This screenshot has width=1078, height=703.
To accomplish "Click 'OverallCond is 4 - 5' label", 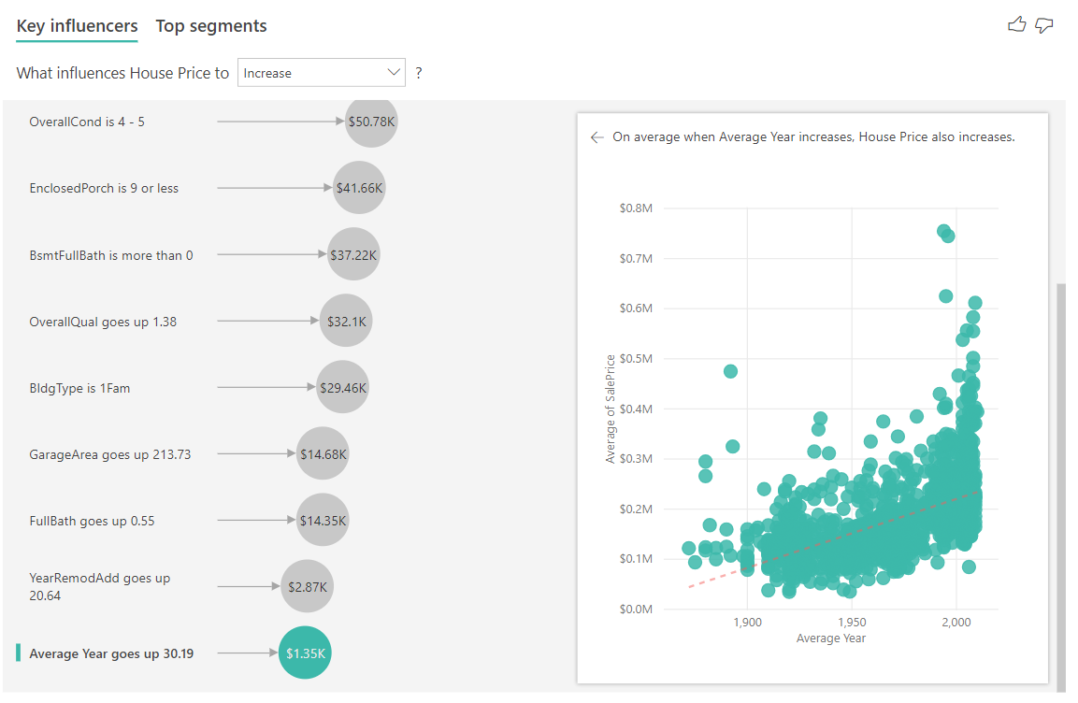I will (x=87, y=122).
